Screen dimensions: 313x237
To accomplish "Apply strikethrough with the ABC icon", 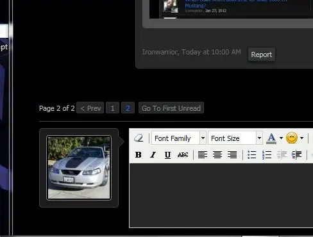I will click(x=183, y=154).
